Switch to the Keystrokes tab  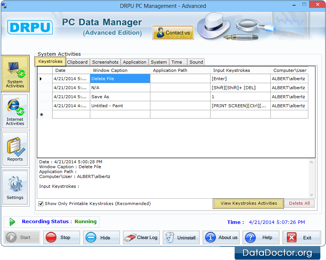click(x=50, y=61)
